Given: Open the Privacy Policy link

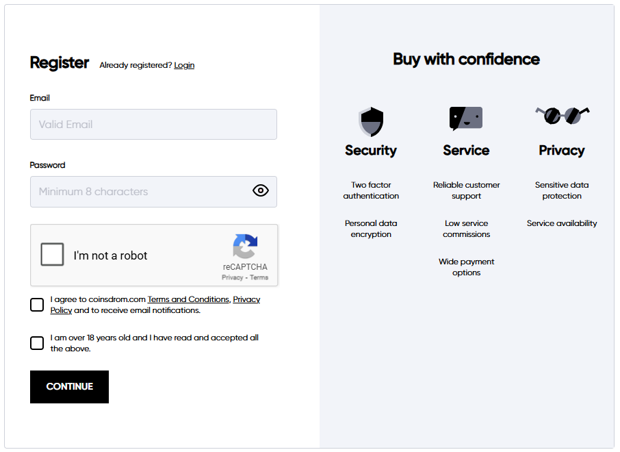Looking at the screenshot, I should pyautogui.click(x=246, y=299).
